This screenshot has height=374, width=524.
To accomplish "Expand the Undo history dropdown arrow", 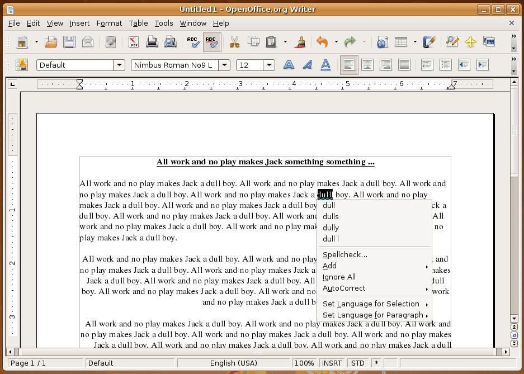I will (336, 42).
